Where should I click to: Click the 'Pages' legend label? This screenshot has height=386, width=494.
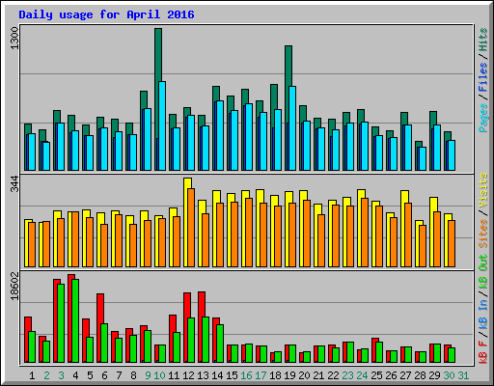483,118
